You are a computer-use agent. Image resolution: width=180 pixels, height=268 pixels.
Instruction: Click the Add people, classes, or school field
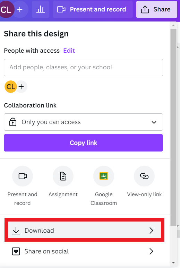84,68
